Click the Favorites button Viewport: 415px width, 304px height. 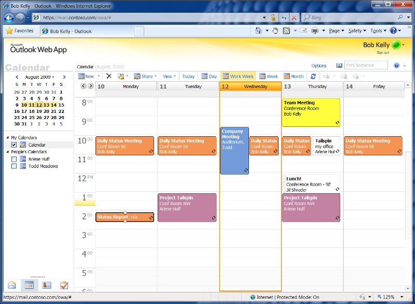(x=20, y=31)
